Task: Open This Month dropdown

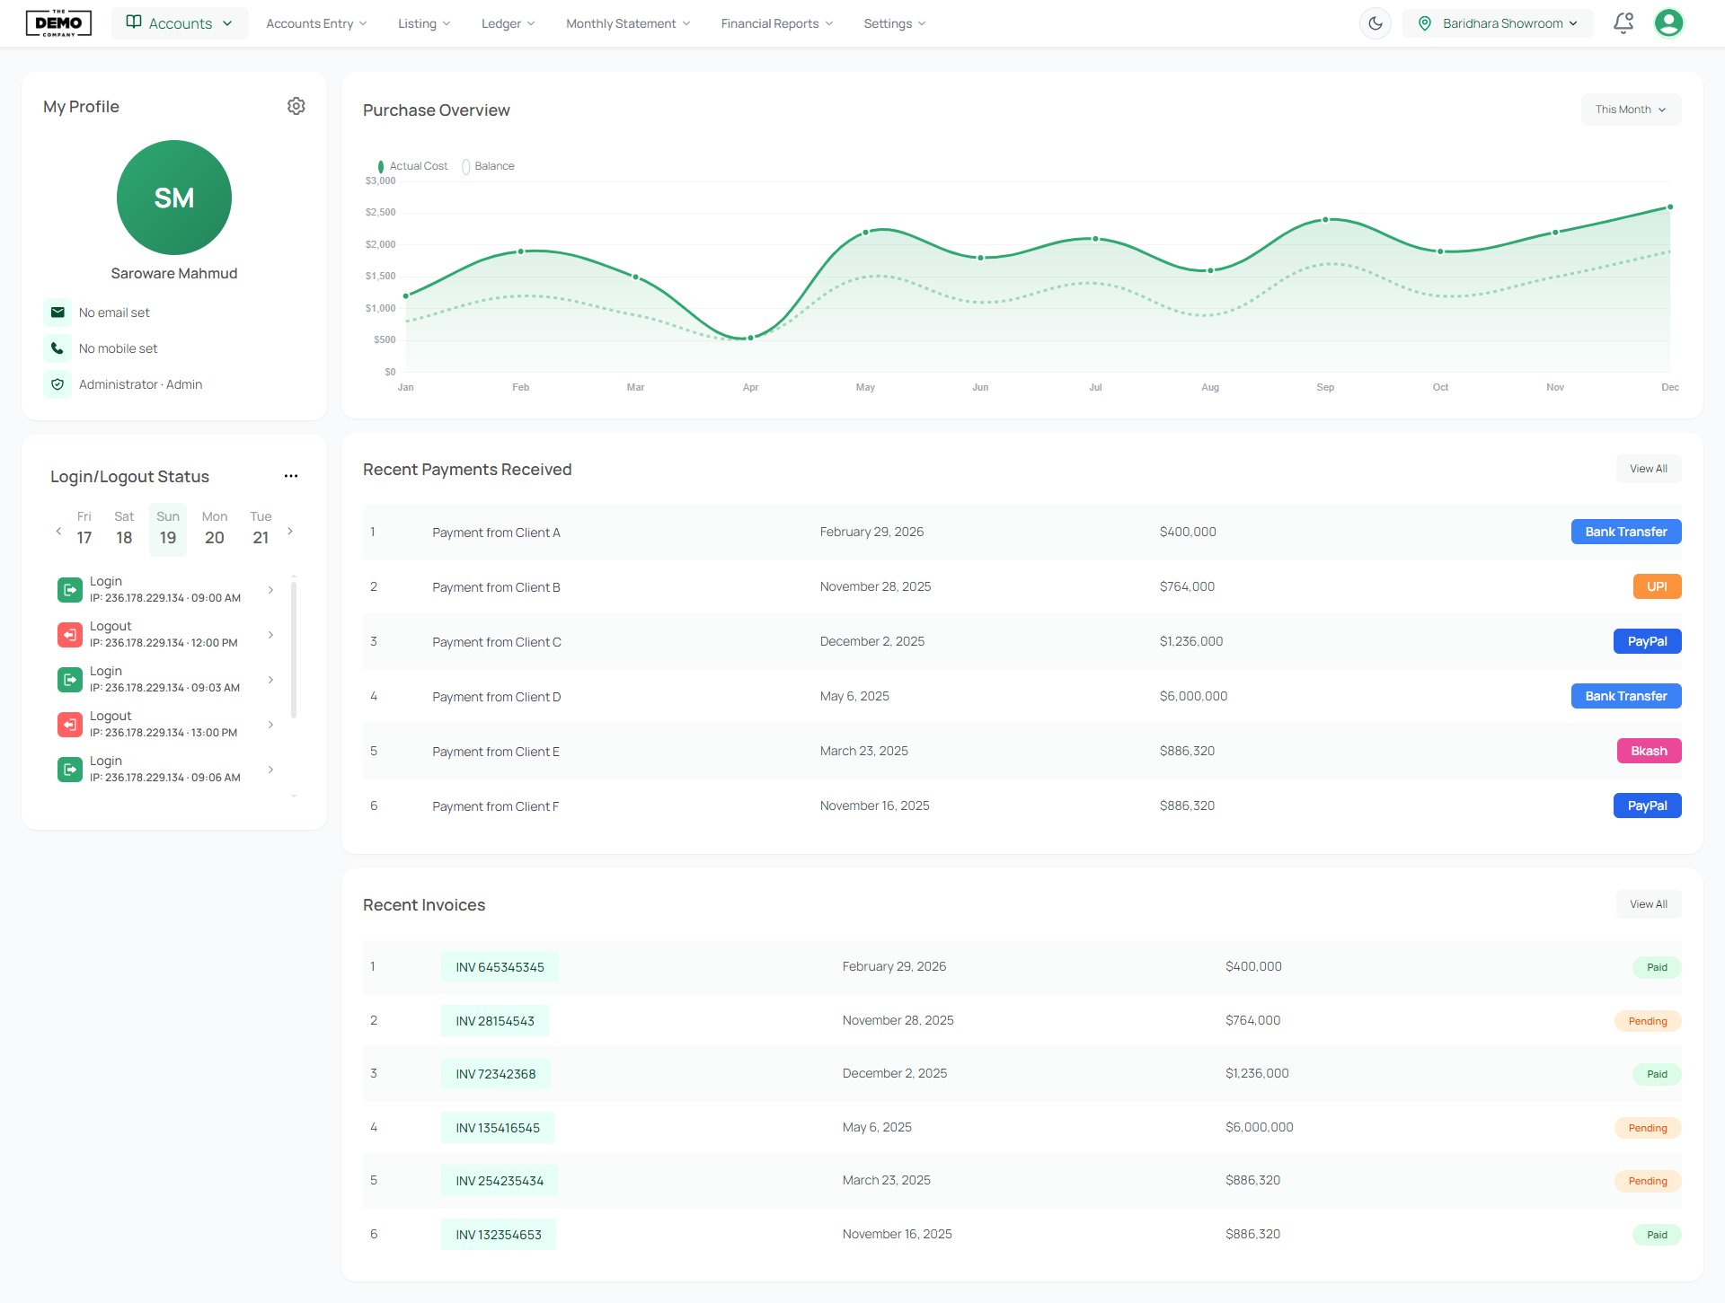Action: pyautogui.click(x=1631, y=110)
